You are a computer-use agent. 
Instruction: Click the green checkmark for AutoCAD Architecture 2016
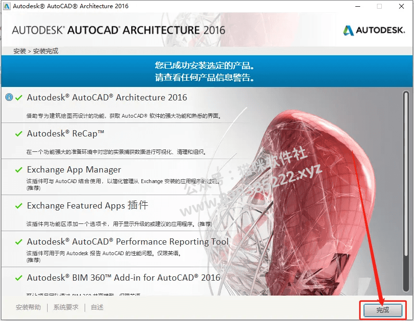(x=19, y=98)
